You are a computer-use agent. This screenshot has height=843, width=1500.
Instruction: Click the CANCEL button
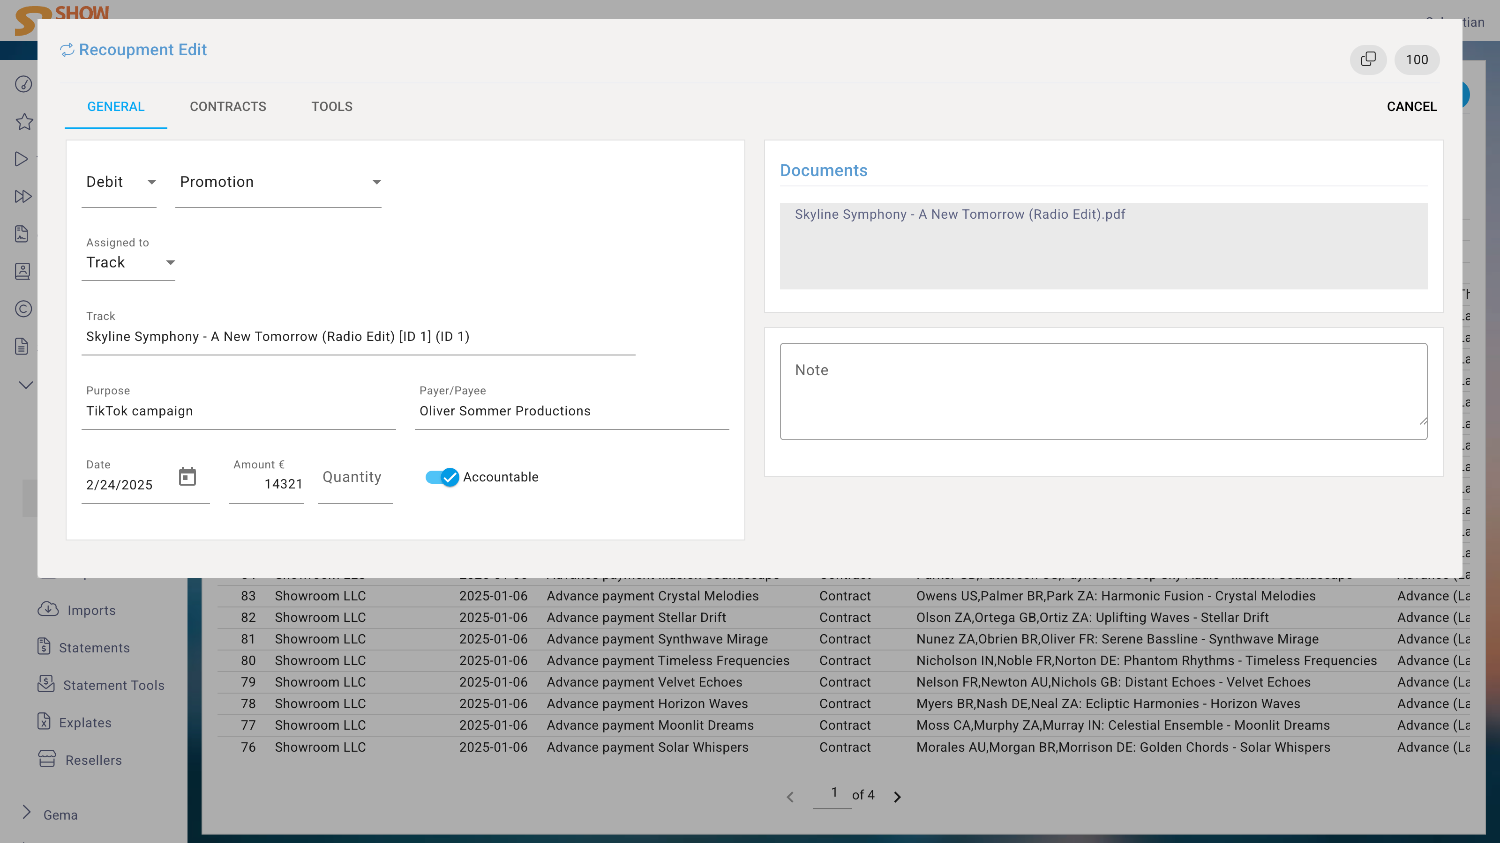(1411, 106)
